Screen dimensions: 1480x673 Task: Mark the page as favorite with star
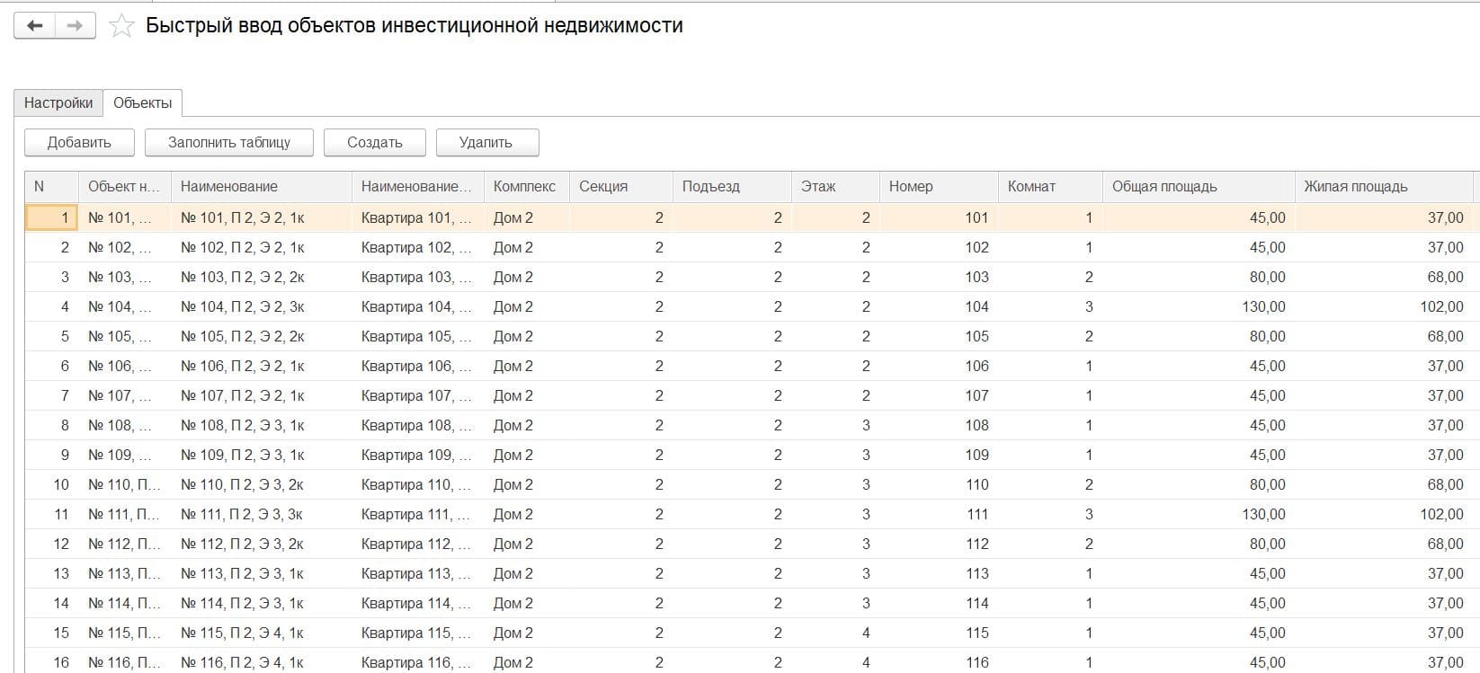pos(121,26)
